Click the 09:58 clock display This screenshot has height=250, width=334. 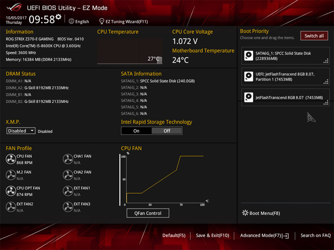pyautogui.click(x=42, y=19)
